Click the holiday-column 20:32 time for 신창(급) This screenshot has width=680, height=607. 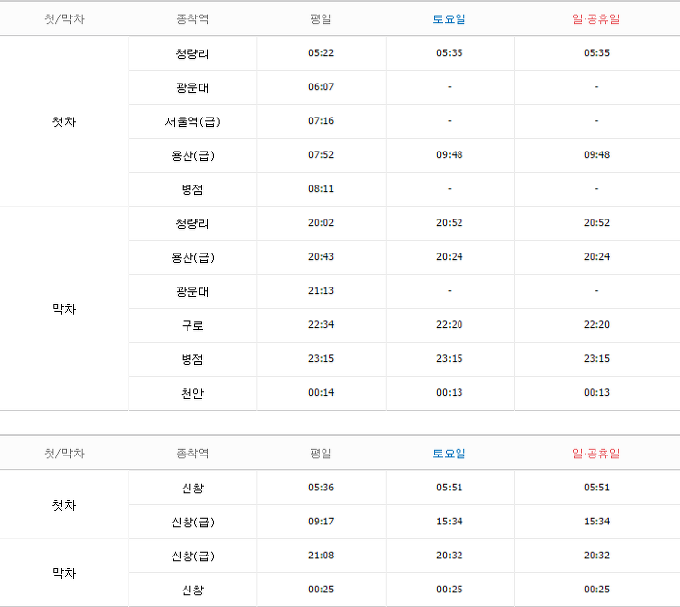(596, 556)
